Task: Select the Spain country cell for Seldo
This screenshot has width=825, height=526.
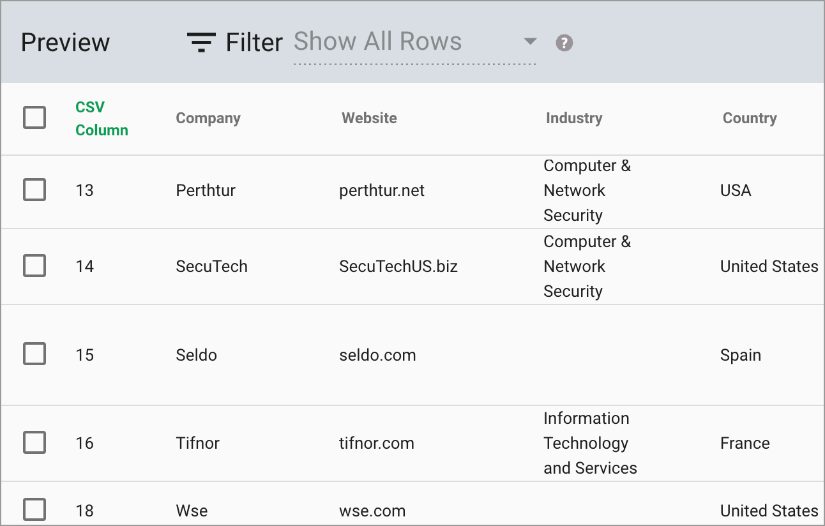Action: pos(740,354)
